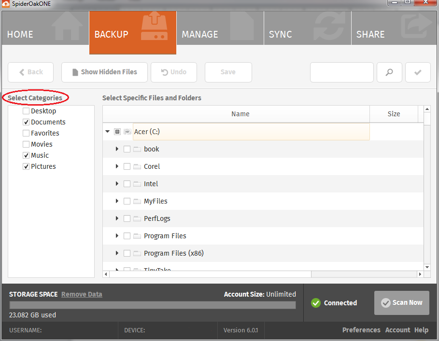This screenshot has width=439, height=341.
Task: Toggle the Acer (C:) drive checkbox
Action: pos(117,132)
